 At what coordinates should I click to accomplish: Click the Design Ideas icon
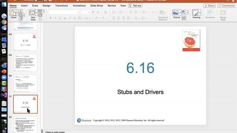(x=223, y=13)
